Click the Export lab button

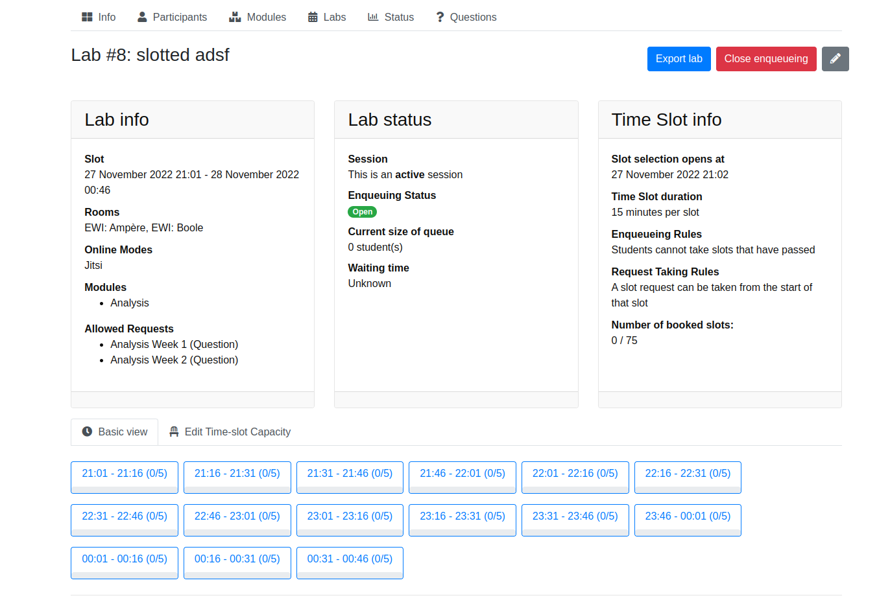point(679,59)
